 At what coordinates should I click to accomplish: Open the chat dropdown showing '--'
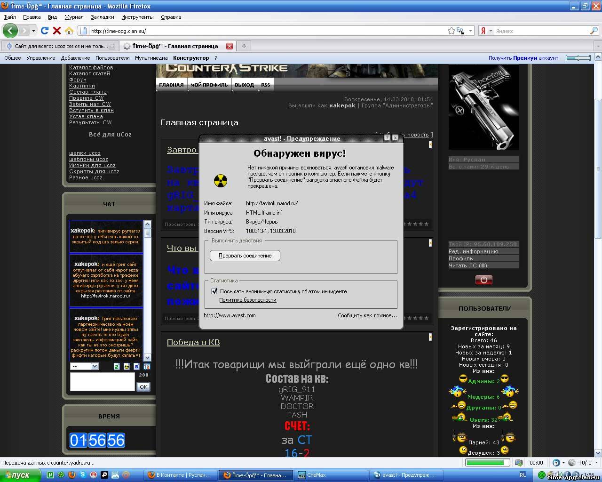tap(85, 366)
